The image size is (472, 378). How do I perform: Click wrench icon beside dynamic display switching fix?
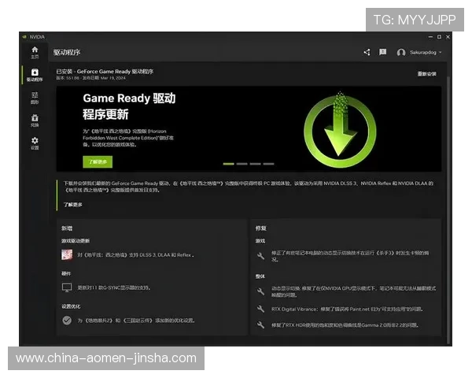point(260,291)
